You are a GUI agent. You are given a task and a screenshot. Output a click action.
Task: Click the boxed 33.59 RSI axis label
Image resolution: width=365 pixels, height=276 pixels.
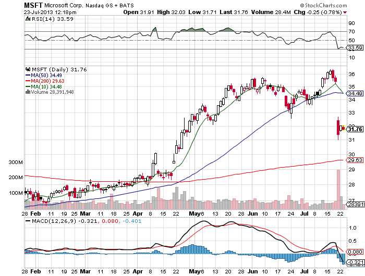[355, 48]
